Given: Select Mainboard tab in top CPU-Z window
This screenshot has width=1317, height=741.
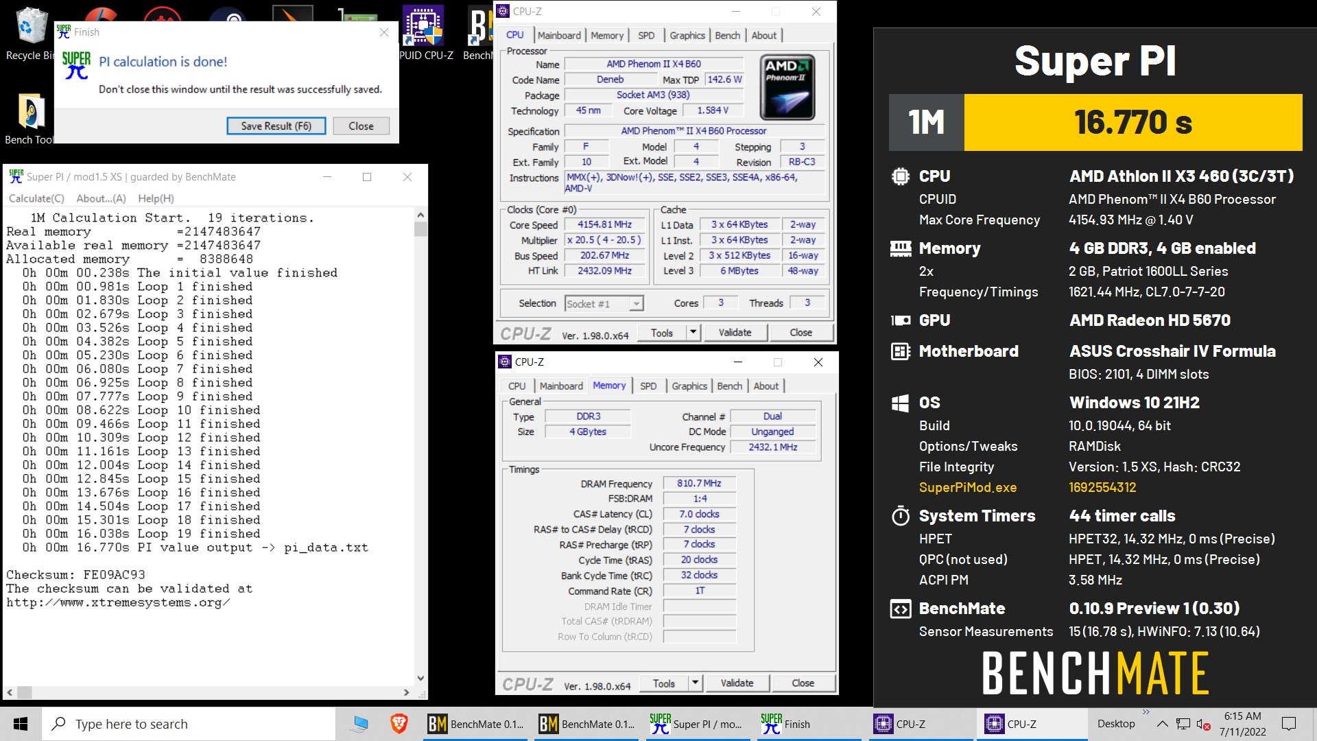Looking at the screenshot, I should pos(559,35).
